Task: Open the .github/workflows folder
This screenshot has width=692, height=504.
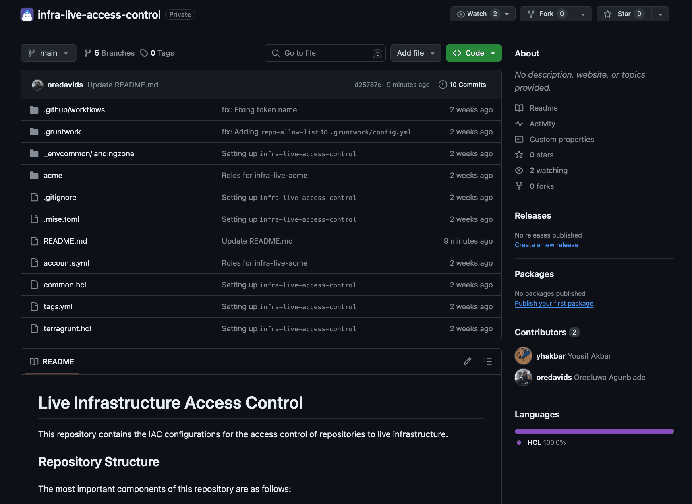Action: 74,110
